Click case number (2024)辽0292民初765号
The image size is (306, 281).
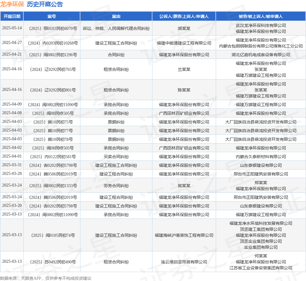click(x=53, y=70)
